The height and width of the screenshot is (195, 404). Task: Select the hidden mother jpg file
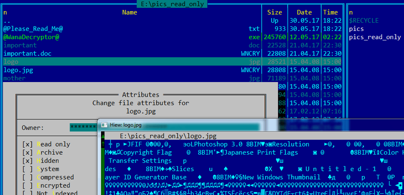pos(15,78)
